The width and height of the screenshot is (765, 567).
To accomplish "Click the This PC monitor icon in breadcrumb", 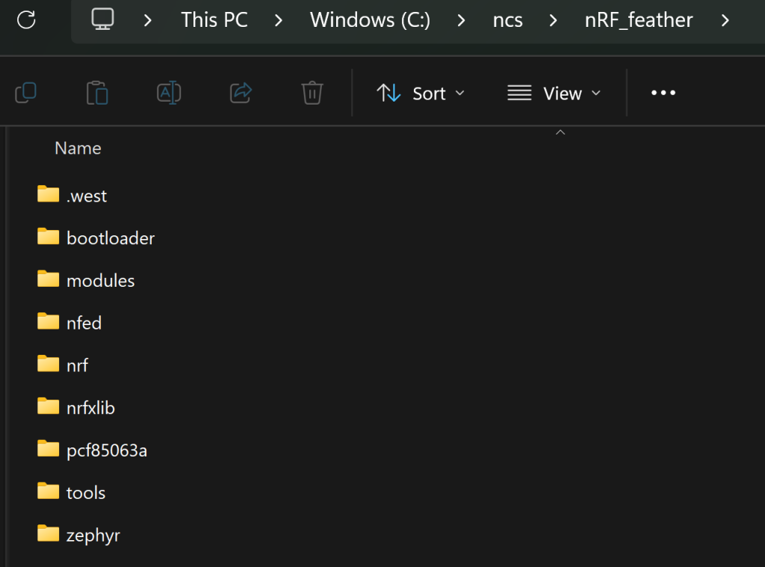I will pos(102,20).
